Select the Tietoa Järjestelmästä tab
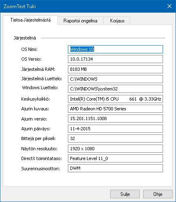The image size is (176, 202). 30,20
